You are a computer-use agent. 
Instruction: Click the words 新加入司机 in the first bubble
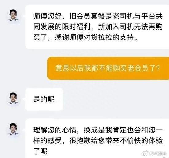(x=116, y=27)
